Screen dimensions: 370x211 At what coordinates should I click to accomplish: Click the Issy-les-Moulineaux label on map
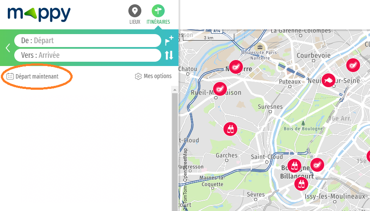335,196
